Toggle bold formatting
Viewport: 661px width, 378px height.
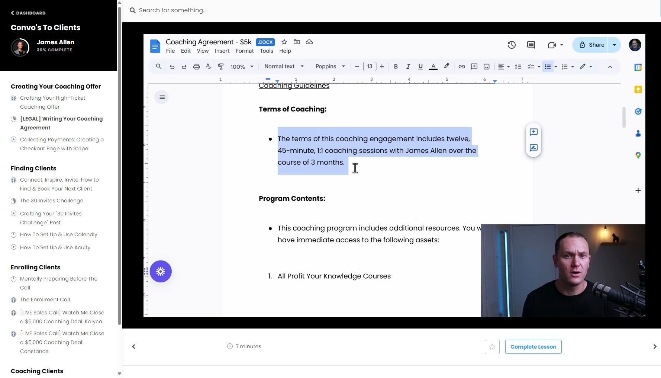coord(396,67)
